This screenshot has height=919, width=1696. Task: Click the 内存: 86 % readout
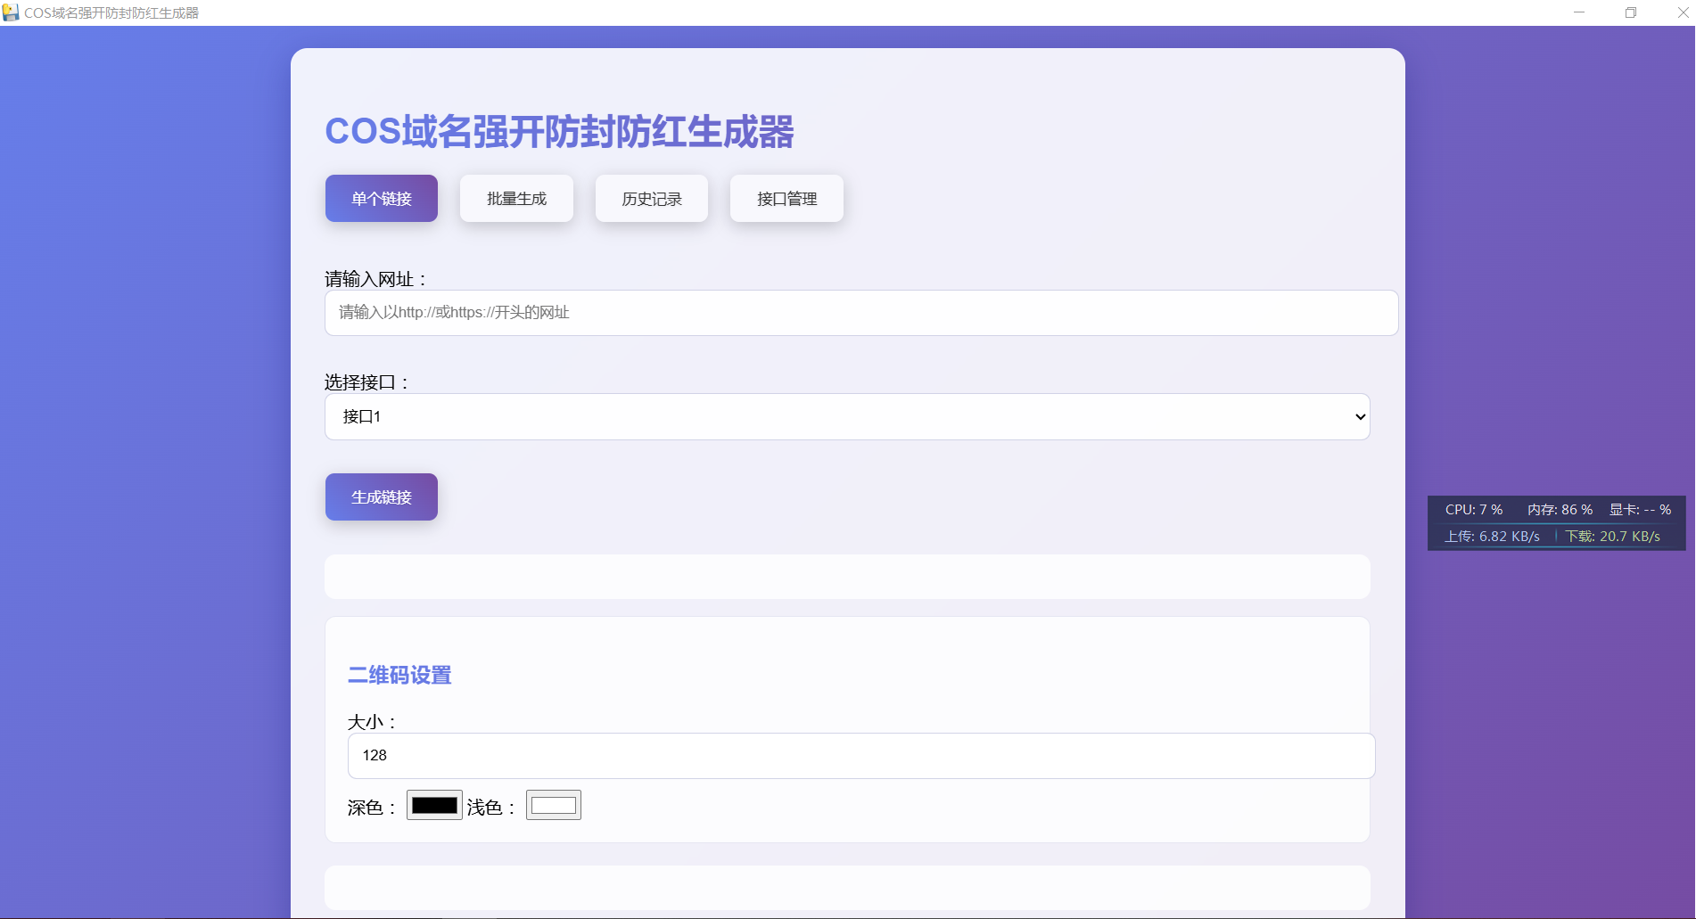pos(1560,510)
